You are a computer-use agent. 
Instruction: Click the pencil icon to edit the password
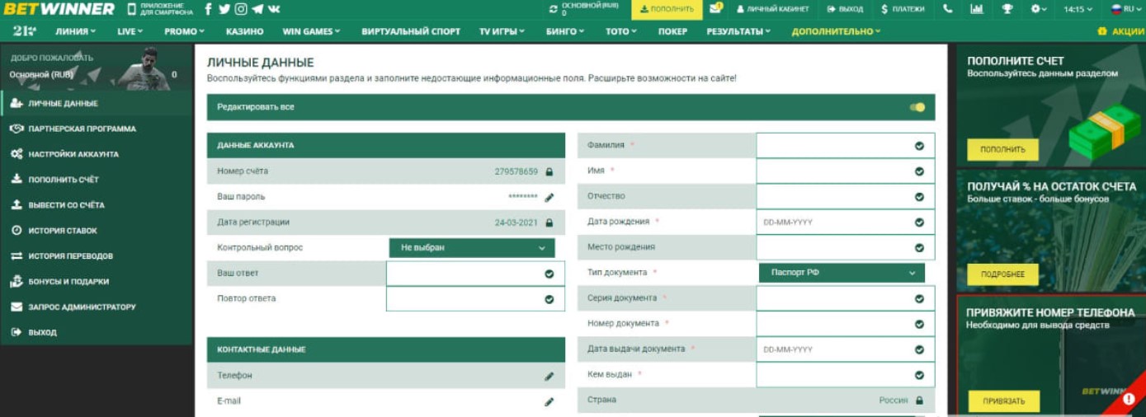(549, 197)
